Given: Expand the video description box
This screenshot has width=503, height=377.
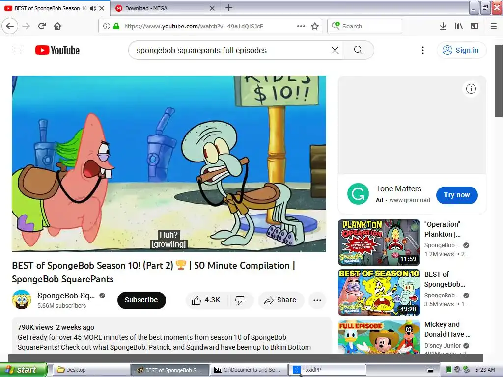Looking at the screenshot, I should click(171, 336).
